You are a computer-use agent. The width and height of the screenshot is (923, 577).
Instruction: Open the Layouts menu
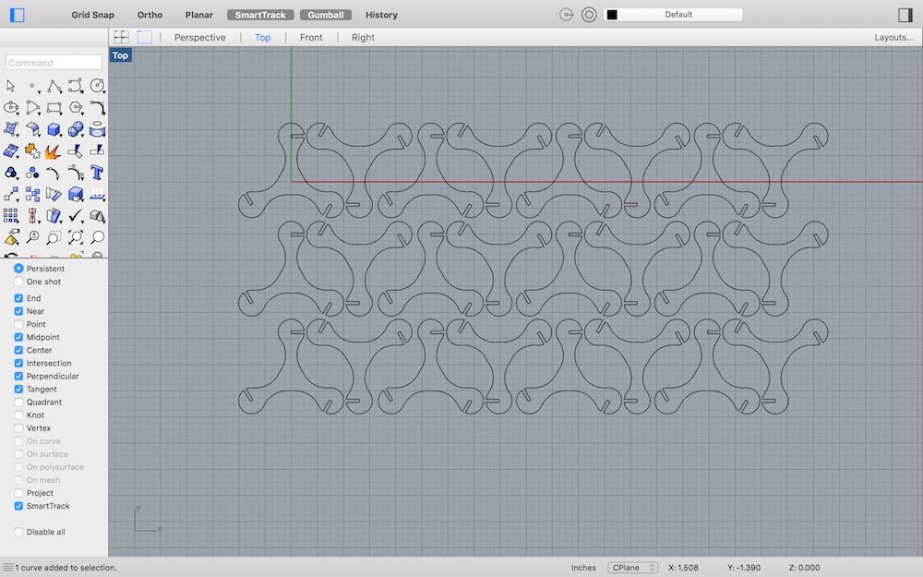pyautogui.click(x=893, y=37)
